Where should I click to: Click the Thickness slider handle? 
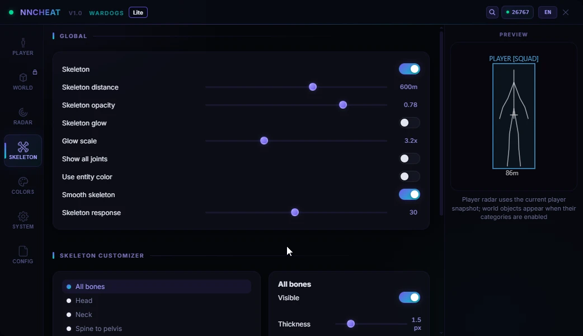click(351, 324)
